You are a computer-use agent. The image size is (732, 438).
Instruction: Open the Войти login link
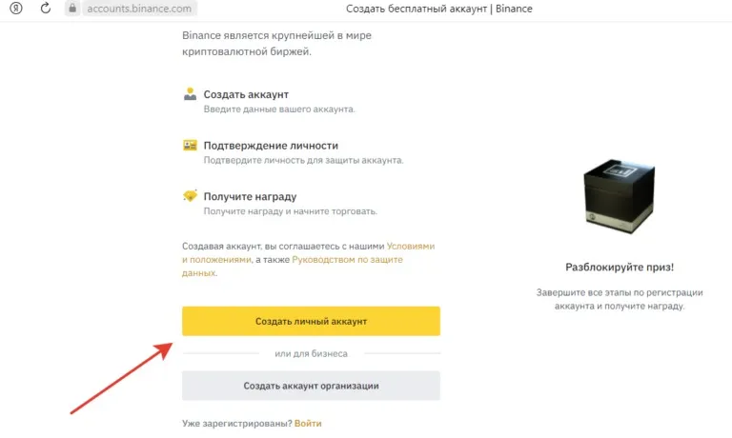click(308, 423)
